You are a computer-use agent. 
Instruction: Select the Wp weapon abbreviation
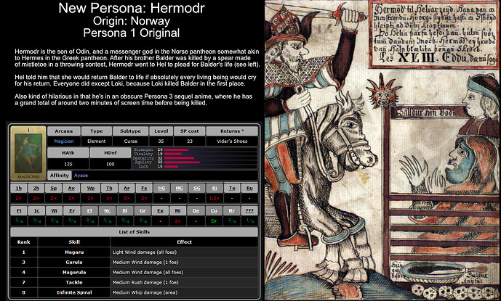(x=91, y=188)
